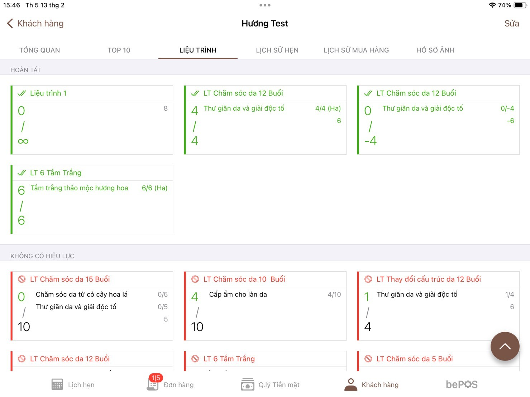Tap the Đơn hàng label in bottom bar

[179, 385]
